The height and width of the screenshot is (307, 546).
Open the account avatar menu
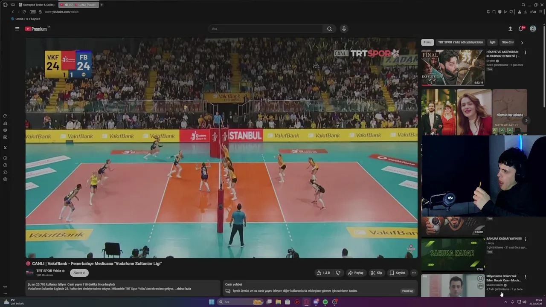point(533,29)
